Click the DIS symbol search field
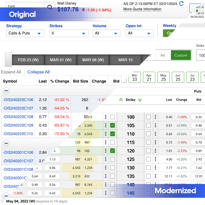205x205 pixels. pos(25,7)
